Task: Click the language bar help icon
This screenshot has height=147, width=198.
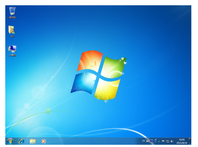Action: click(152, 141)
